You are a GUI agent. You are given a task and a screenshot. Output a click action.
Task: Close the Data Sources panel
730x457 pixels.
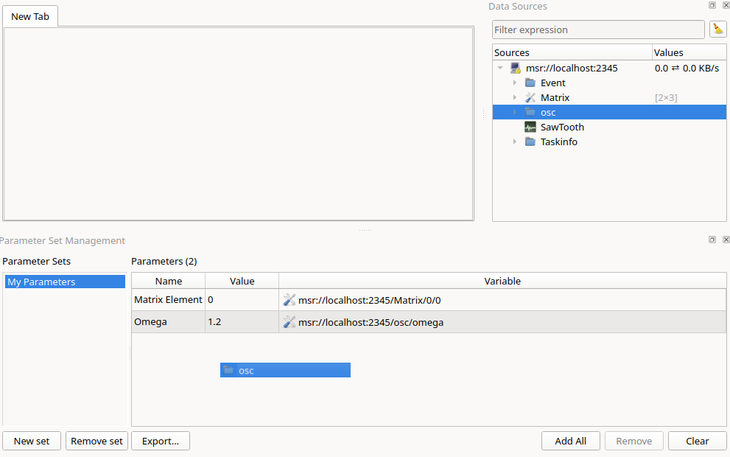726,5
